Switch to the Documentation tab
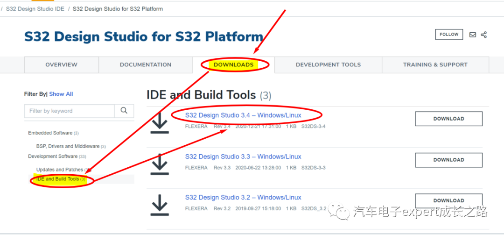The width and height of the screenshot is (504, 235). tap(146, 64)
